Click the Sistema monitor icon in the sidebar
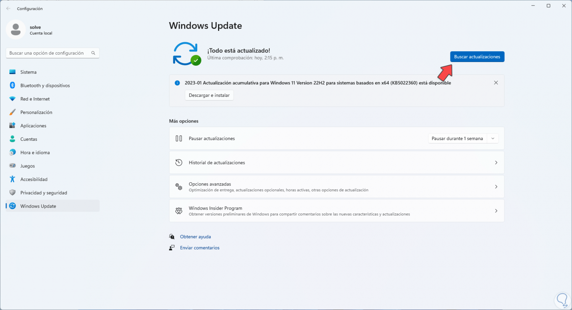572x310 pixels. point(12,72)
